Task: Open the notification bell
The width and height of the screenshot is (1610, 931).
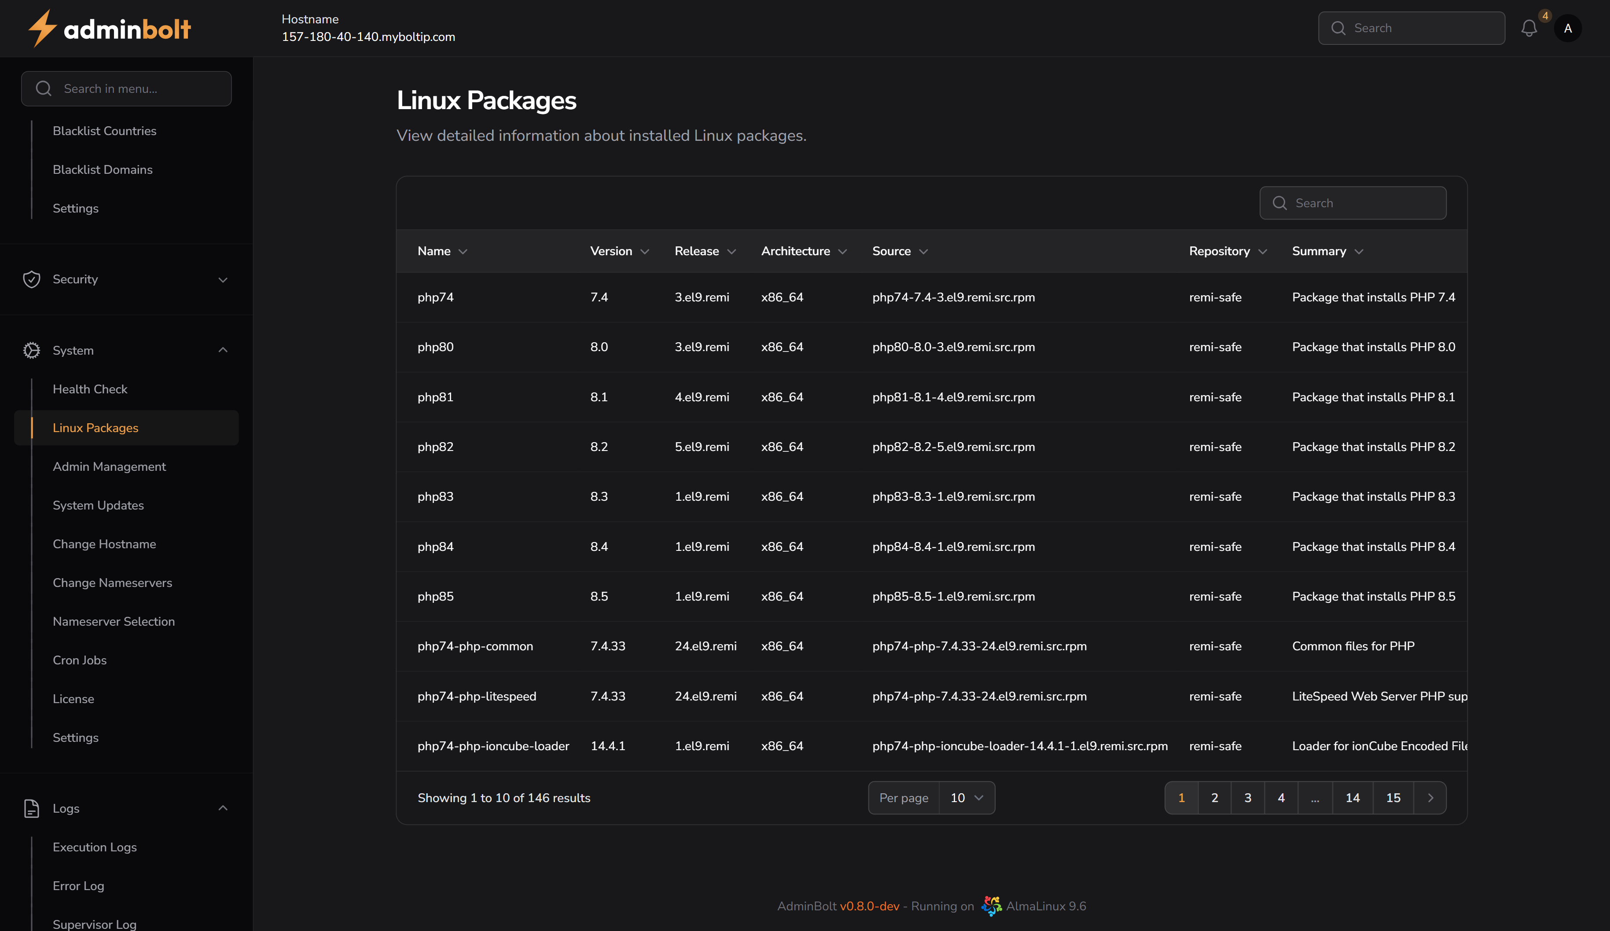Action: 1529,27
